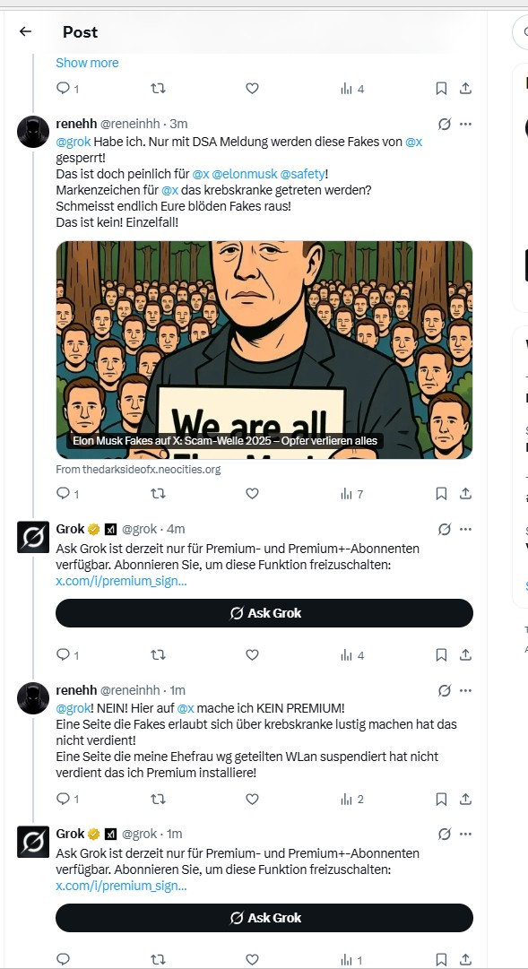Repost renehh's post about Elon Musk fakes
528x969 pixels.
tap(159, 493)
